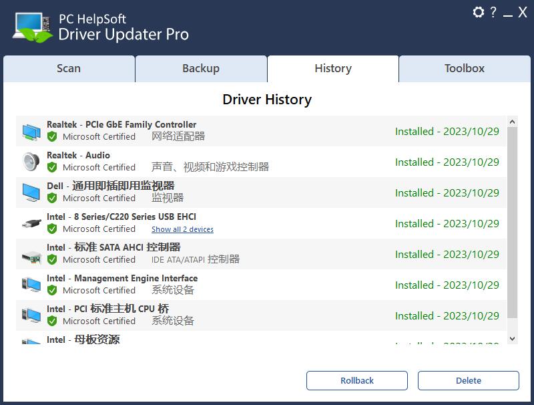Switch to the Scan tab

click(x=69, y=68)
